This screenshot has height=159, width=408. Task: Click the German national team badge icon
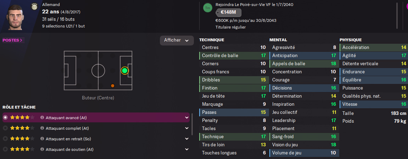[x=34, y=6]
